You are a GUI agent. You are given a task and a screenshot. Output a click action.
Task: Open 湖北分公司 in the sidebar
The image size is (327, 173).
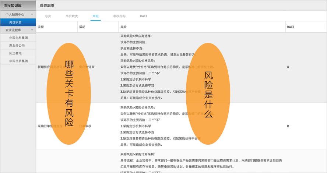17,45
